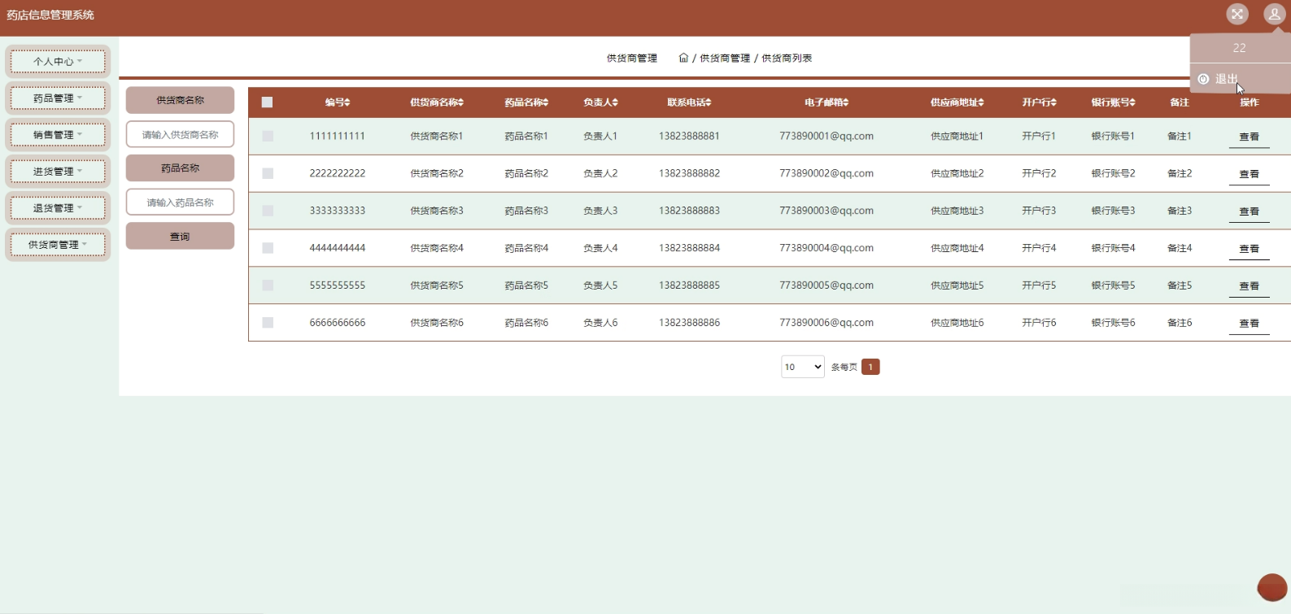The image size is (1291, 614).
Task: View details for 供货商名称4 row
Action: point(1249,249)
